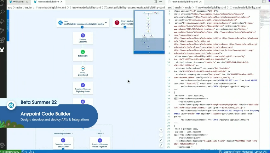The image size is (270, 153).
Task: Click the red Error Handler icon
Action: click(x=117, y=23)
